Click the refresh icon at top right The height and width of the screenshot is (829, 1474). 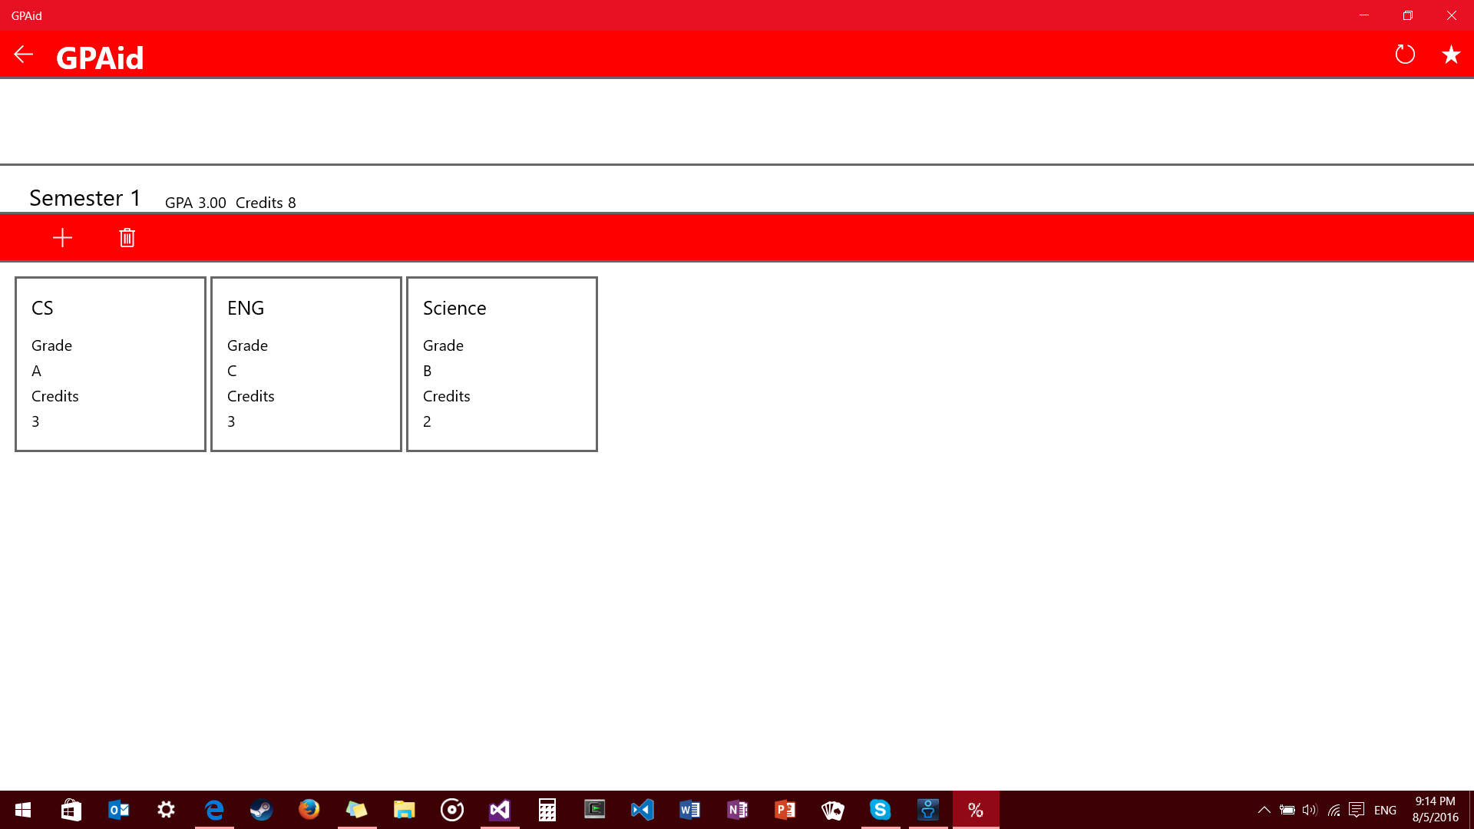1404,54
